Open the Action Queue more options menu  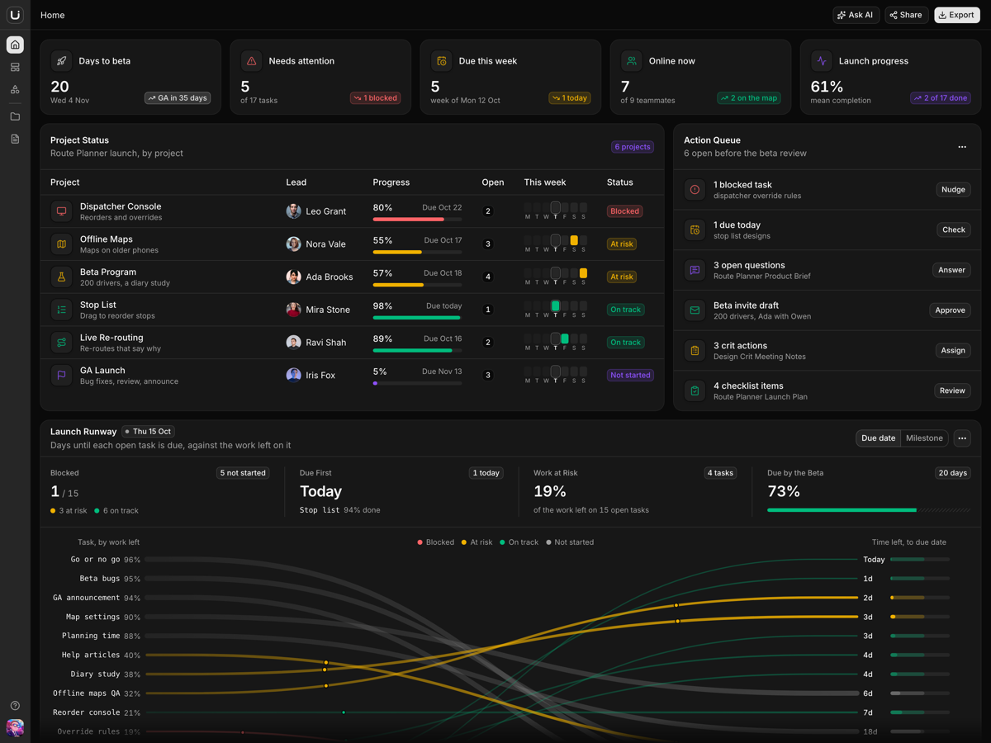pyautogui.click(x=962, y=147)
